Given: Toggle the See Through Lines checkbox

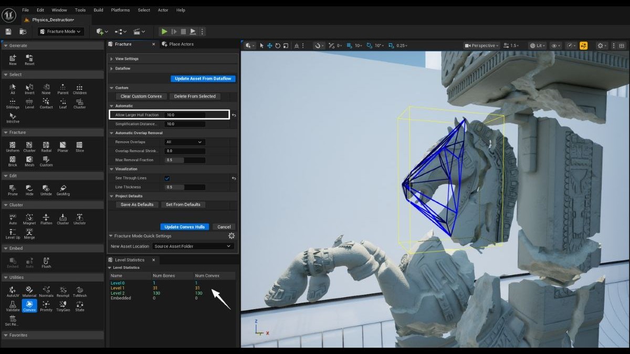Looking at the screenshot, I should (x=167, y=178).
